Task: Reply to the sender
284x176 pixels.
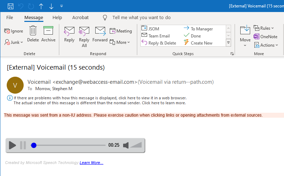Action: pyautogui.click(x=69, y=35)
